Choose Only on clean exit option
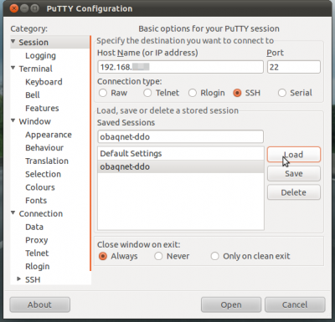Viewport: 335px width, 322px height. 214,256
